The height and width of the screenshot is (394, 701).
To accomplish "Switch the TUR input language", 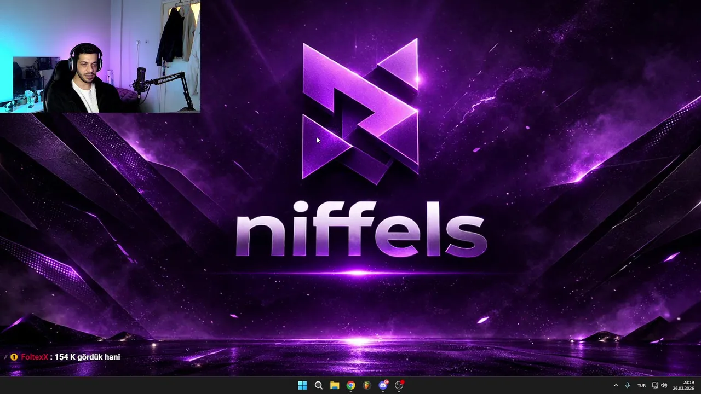I will click(641, 386).
